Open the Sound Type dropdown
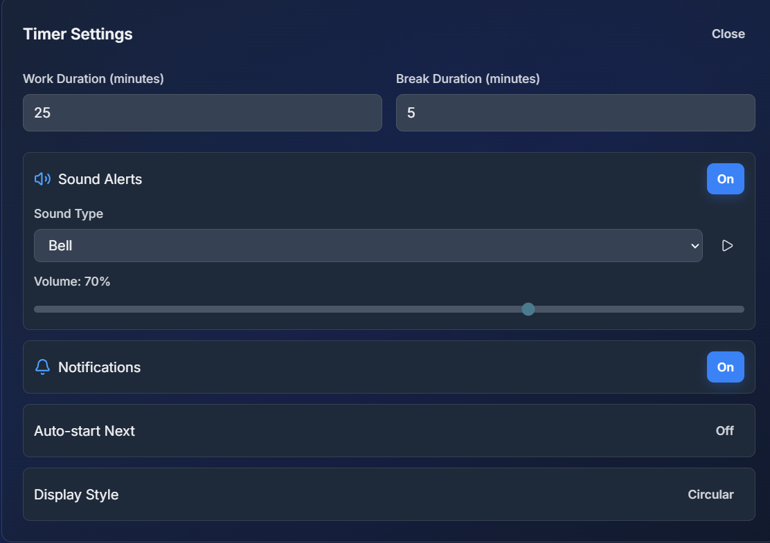The height and width of the screenshot is (543, 770). (367, 245)
